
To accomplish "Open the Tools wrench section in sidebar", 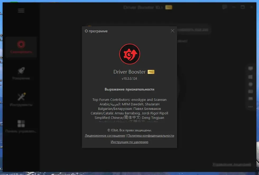I will 21,100.
